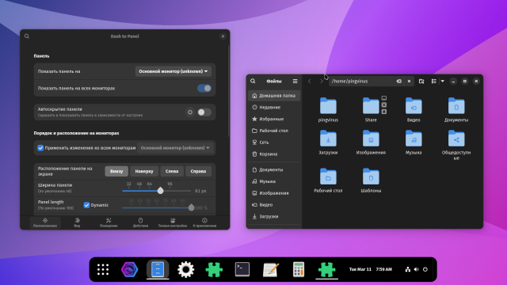Go forward in Files navigation
Viewport: 507px width, 285px height.
click(321, 81)
